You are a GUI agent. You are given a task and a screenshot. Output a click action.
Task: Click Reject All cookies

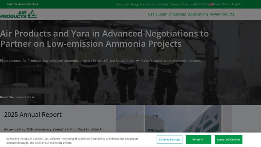click(198, 139)
